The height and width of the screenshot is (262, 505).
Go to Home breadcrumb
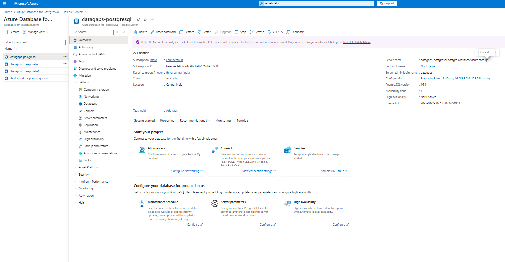(x=8, y=12)
